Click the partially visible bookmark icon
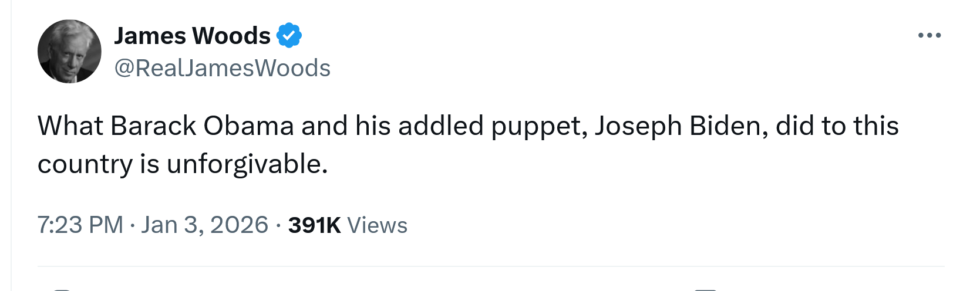Viewport: 970px width, 291px height. tap(705, 289)
